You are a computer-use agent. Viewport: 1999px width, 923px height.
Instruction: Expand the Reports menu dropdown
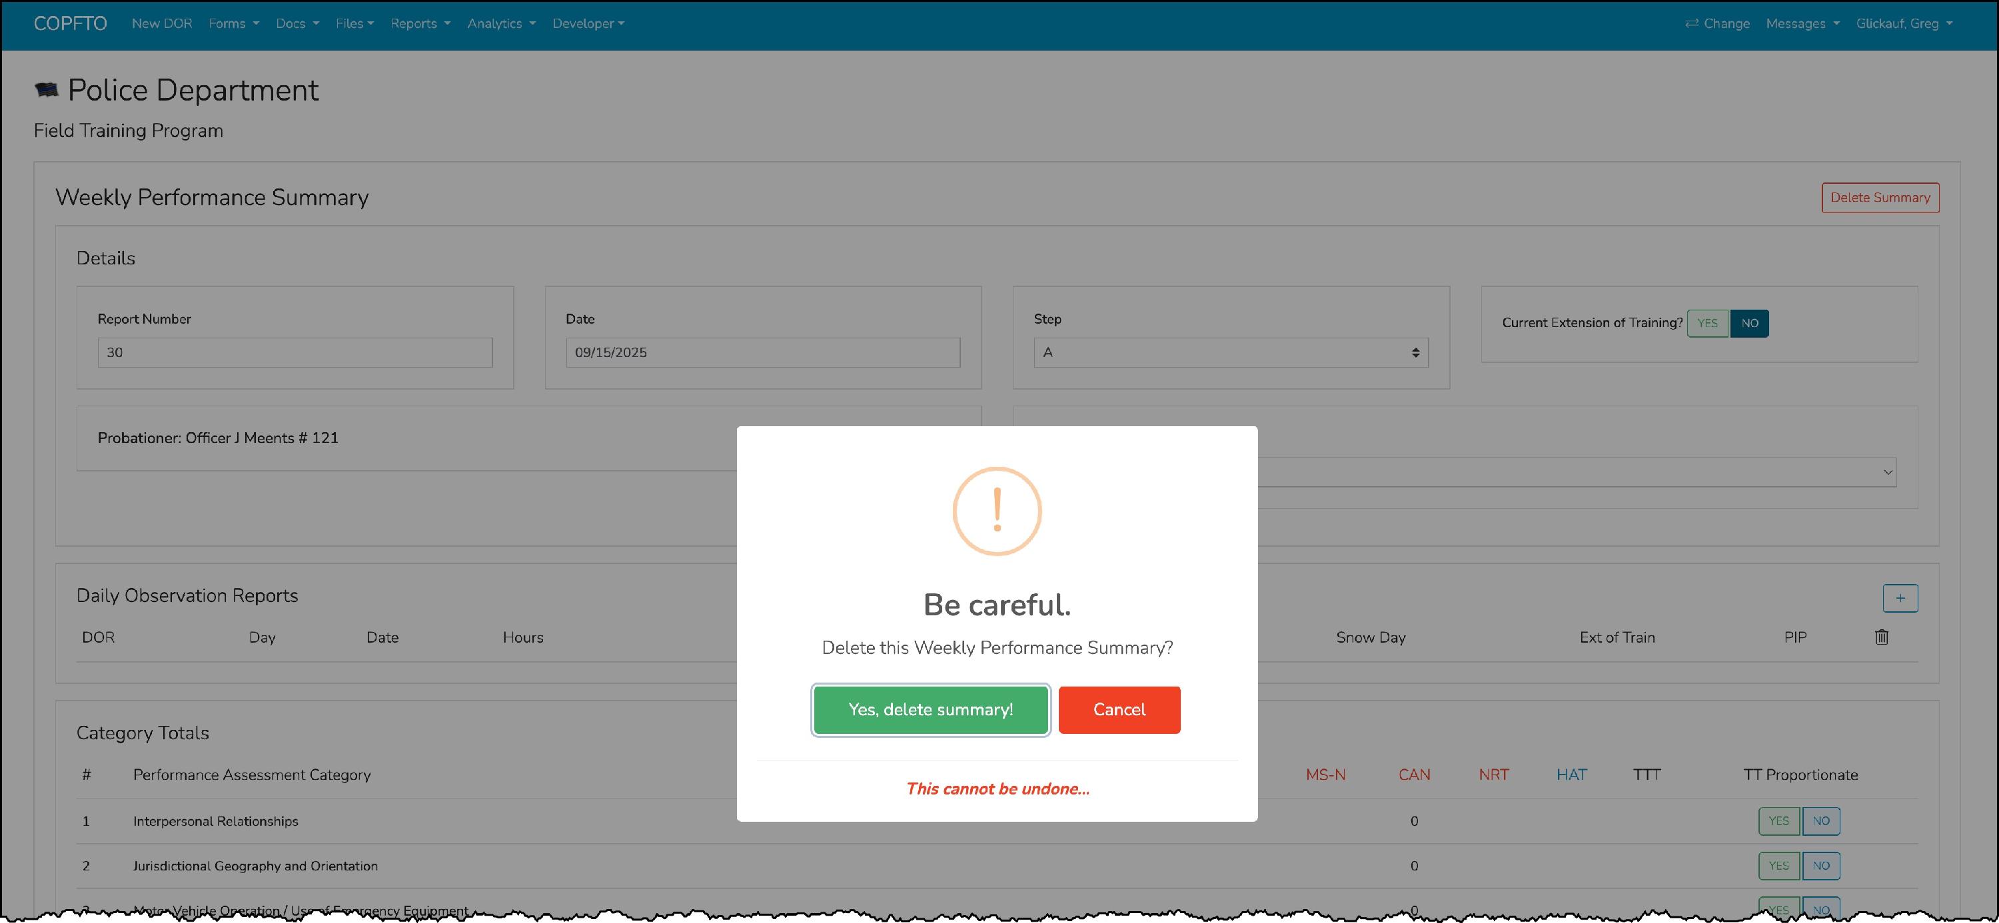tap(420, 23)
